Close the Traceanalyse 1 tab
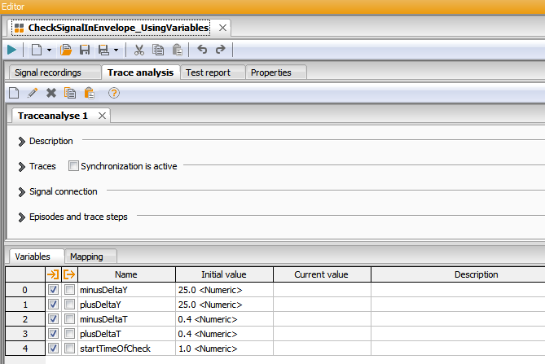 coord(102,116)
